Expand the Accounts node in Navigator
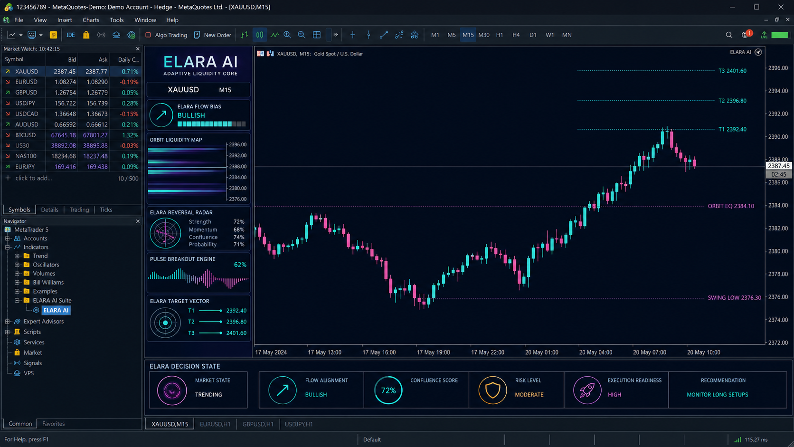Screen dimensions: 794x447 click(x=8, y=238)
